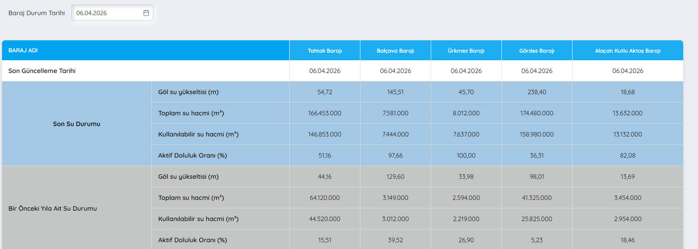Viewport: 698px width, 249px height.
Task: Select the Tahtalı Barajı column header
Action: click(324, 51)
